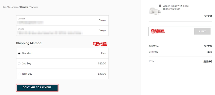Pick the Next Day shipping radio button
Screen dimensions: 215x95
coord(19,74)
